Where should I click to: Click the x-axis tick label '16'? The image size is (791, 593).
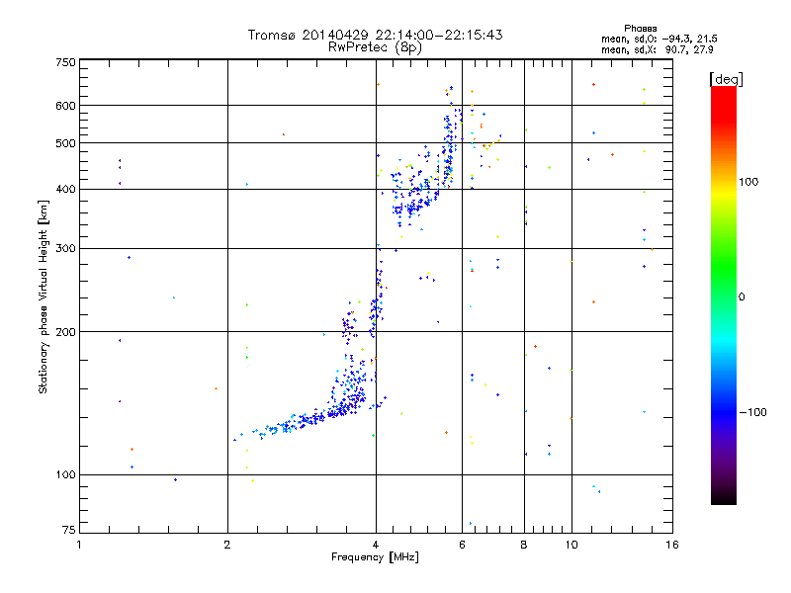[672, 545]
